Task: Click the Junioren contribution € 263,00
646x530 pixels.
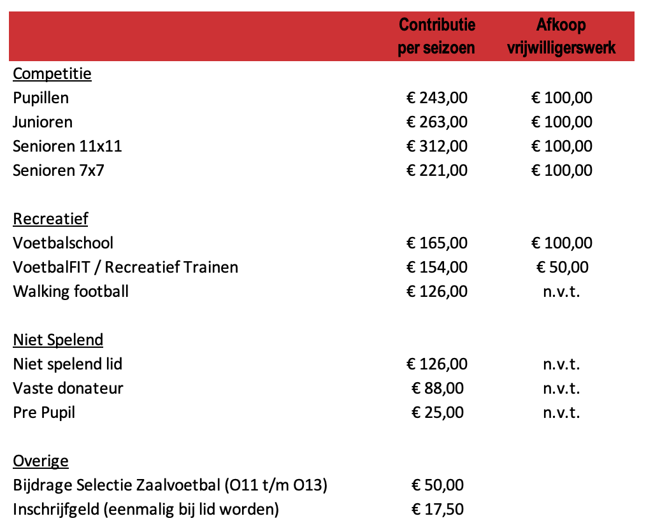Action: click(436, 122)
